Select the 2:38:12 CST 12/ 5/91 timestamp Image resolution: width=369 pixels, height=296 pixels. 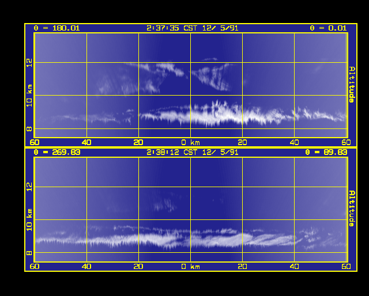[192, 152]
